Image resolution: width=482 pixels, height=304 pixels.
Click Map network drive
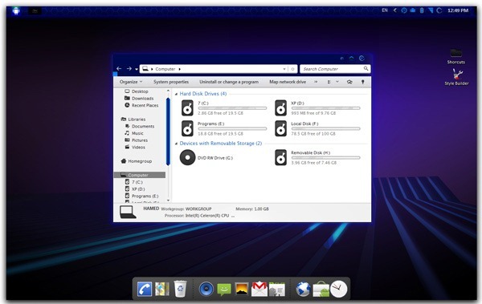click(x=288, y=82)
